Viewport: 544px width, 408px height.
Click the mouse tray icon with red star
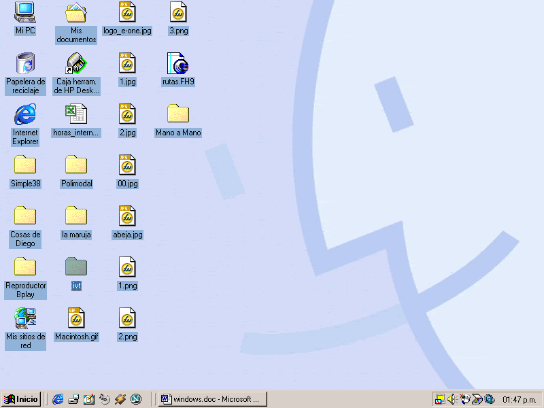click(x=464, y=399)
